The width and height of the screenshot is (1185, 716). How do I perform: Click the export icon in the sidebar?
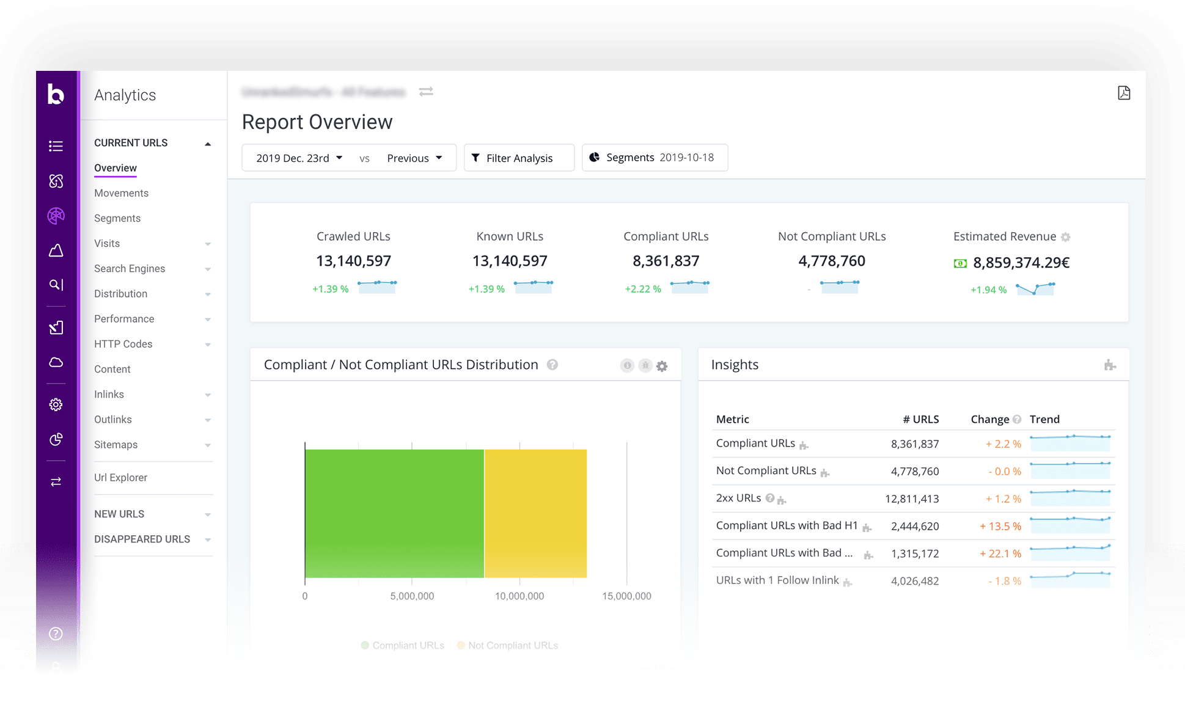56,327
